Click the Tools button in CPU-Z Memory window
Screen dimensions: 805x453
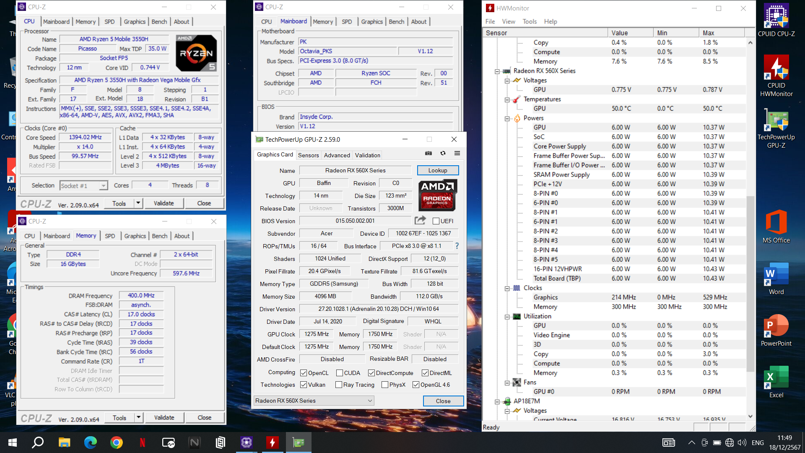pos(119,417)
